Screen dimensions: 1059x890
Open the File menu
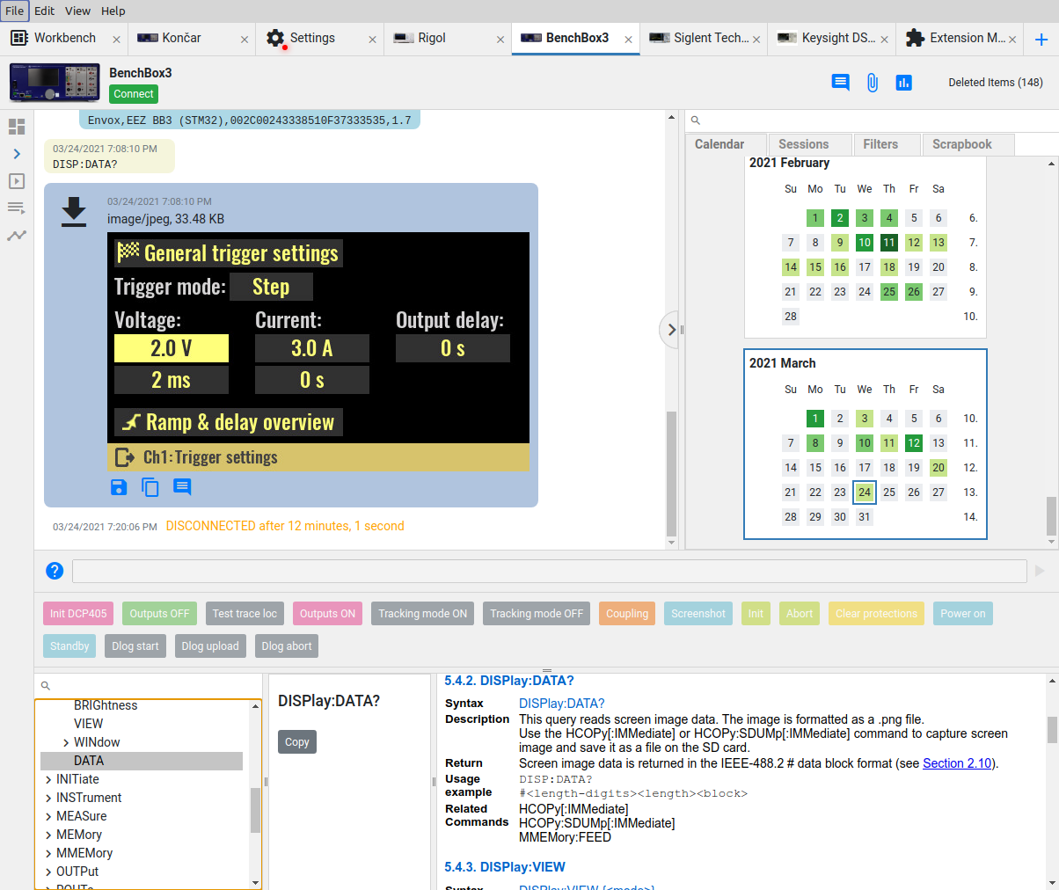click(x=15, y=11)
